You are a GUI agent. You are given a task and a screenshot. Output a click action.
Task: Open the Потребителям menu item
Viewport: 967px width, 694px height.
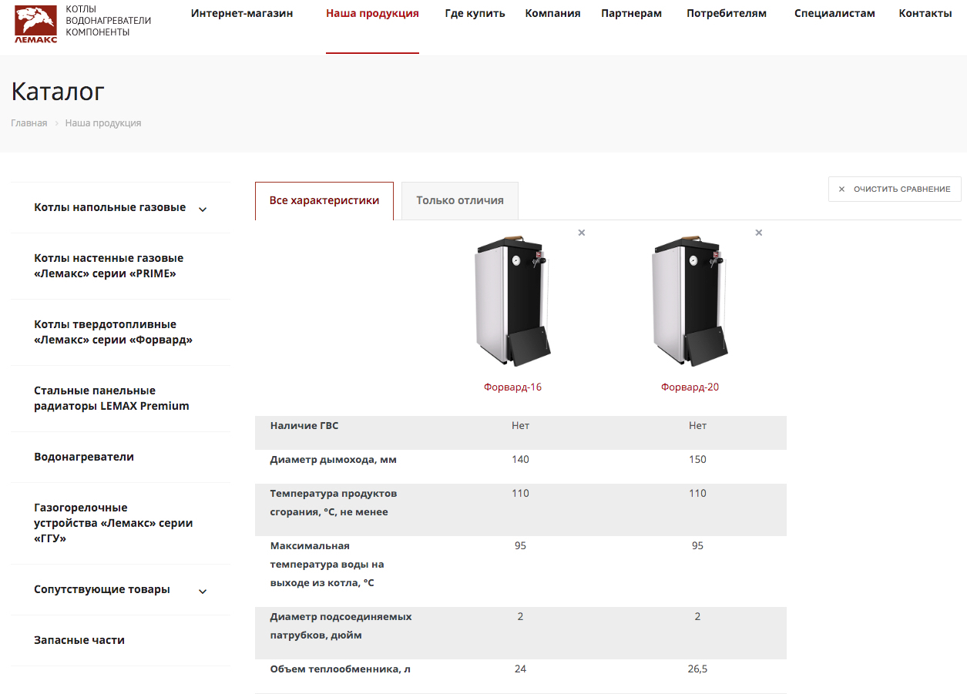[727, 13]
